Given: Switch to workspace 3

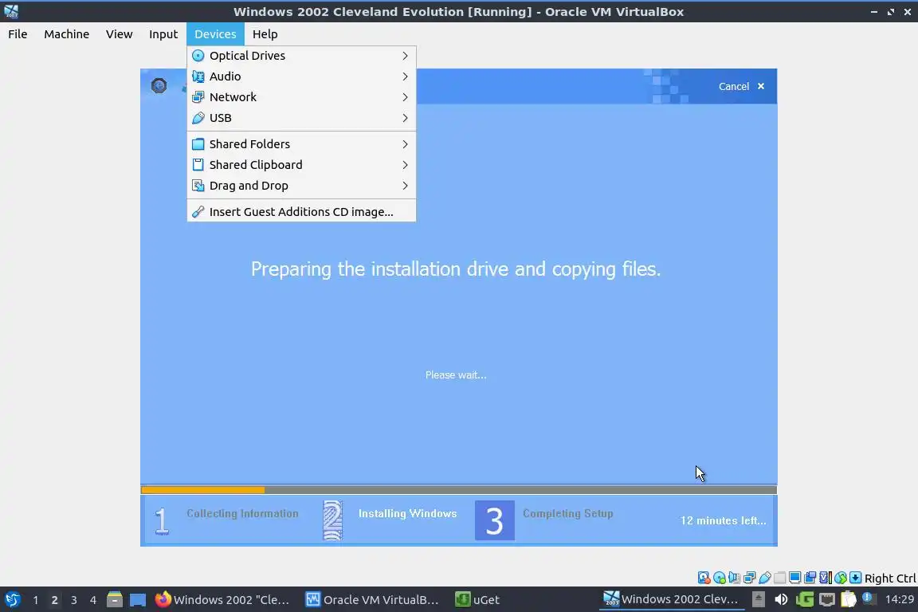Looking at the screenshot, I should click(74, 600).
